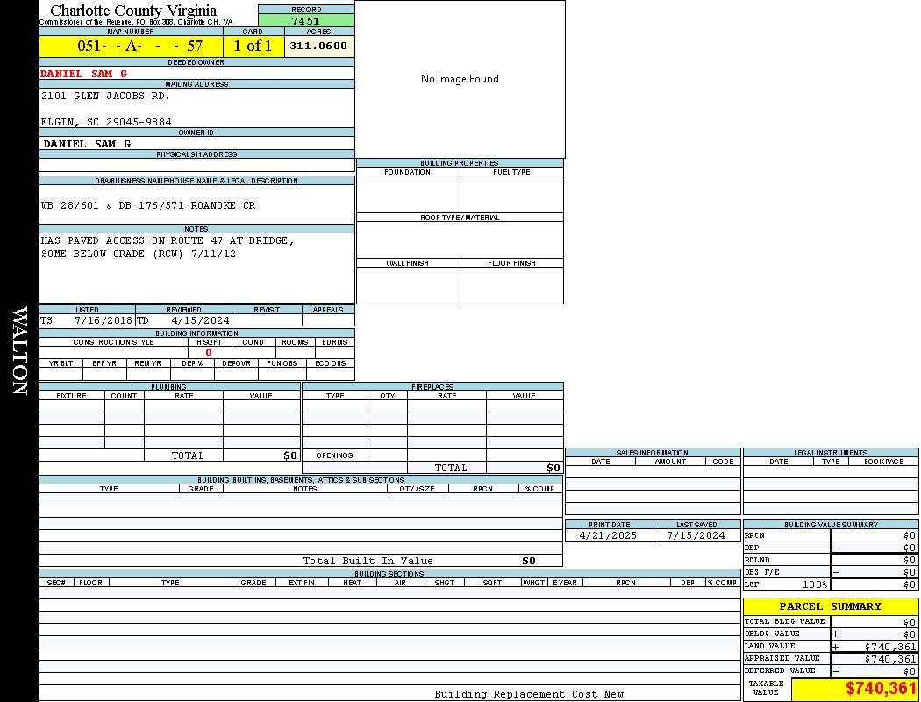Click the record number 7451 field
The height and width of the screenshot is (702, 921).
point(306,21)
